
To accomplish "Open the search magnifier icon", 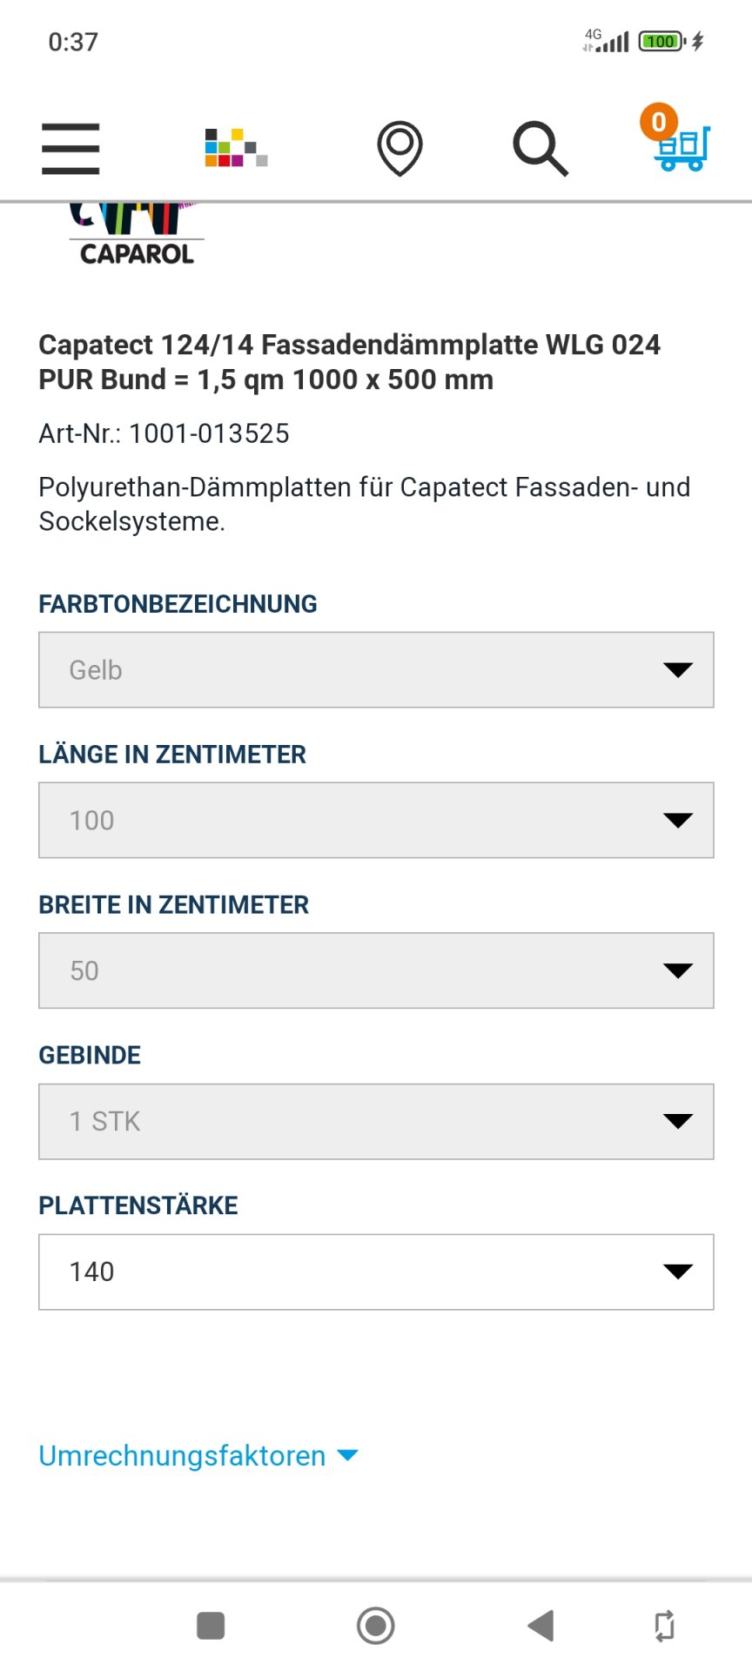I will pos(540,149).
